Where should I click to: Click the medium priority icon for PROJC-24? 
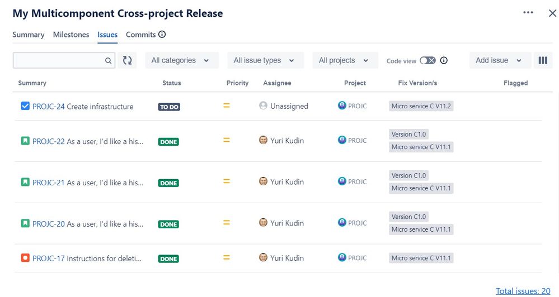click(x=227, y=106)
